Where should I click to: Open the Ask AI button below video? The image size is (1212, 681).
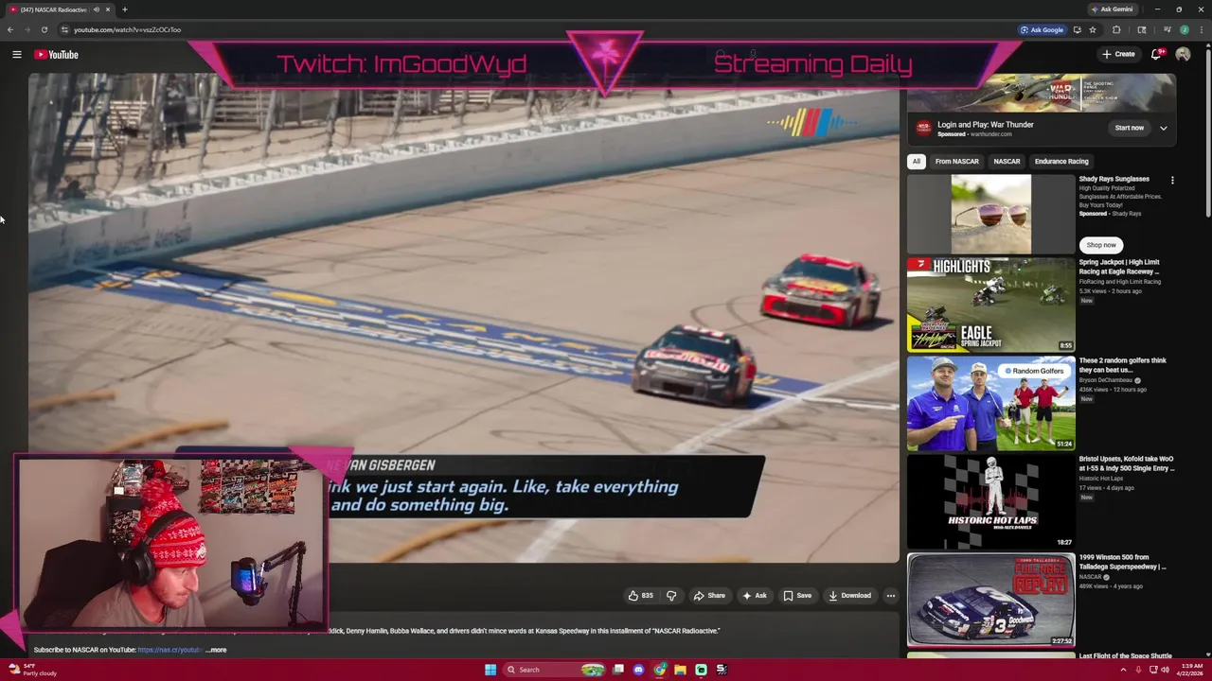coord(755,596)
